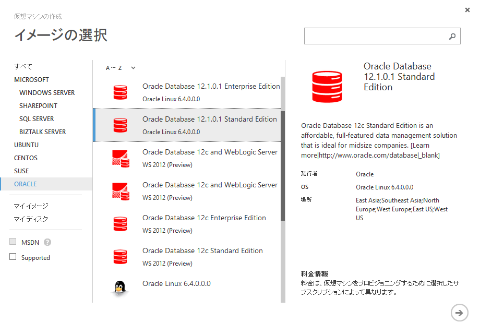The width and height of the screenshot is (480, 334).
Task: Select the ORACLE category
Action: pos(46,184)
